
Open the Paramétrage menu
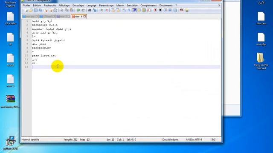tap(106, 6)
